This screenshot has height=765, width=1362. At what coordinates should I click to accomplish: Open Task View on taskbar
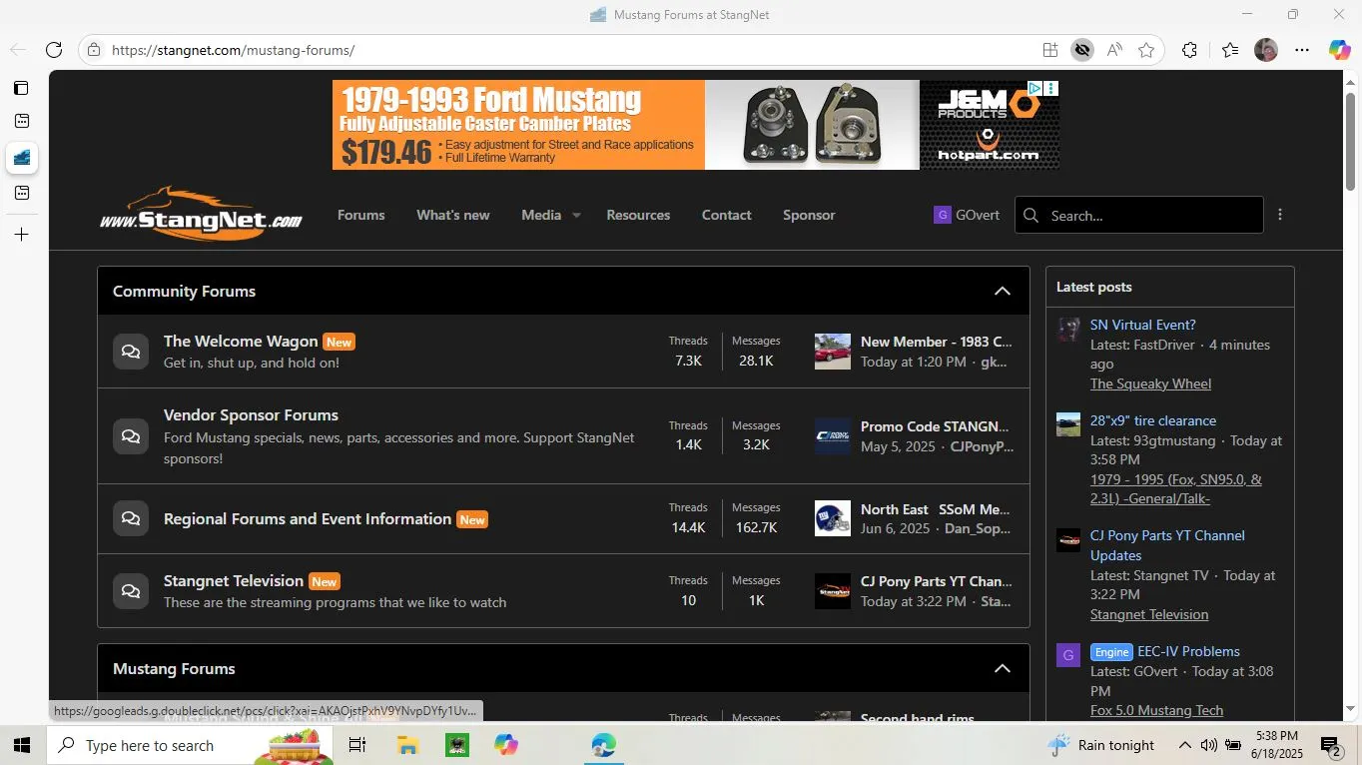pos(357,745)
